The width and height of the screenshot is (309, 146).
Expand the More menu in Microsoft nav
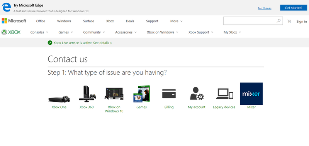click(x=177, y=21)
